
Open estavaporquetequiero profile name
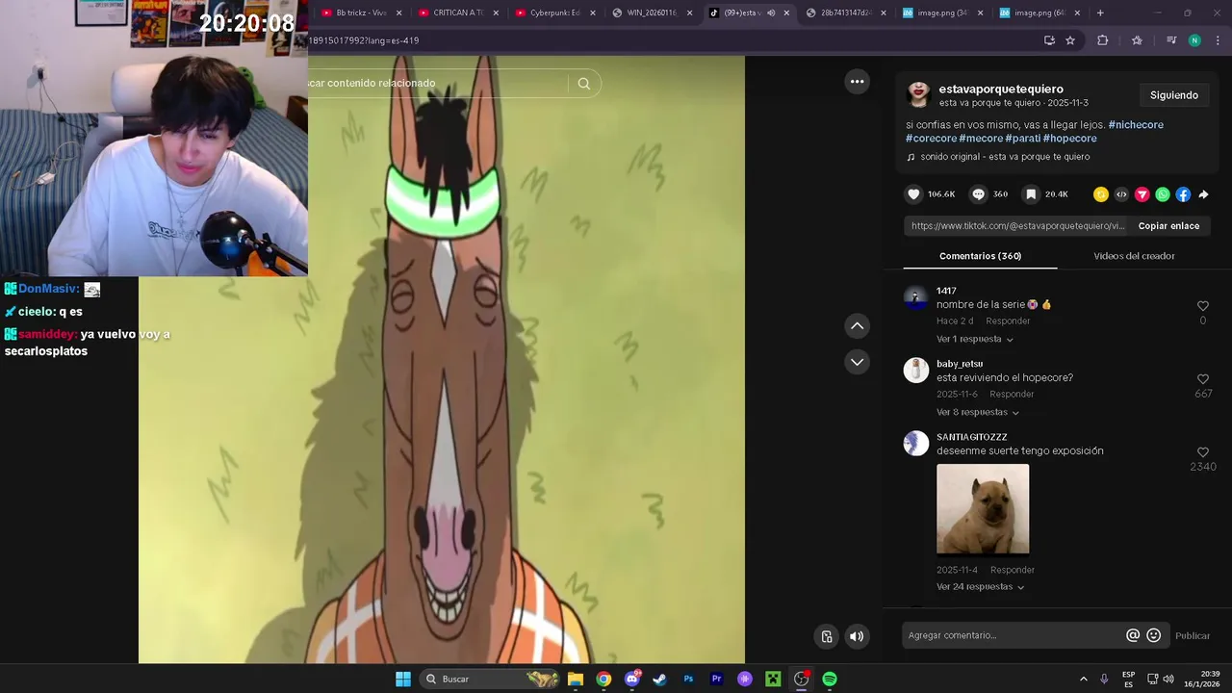(1001, 90)
